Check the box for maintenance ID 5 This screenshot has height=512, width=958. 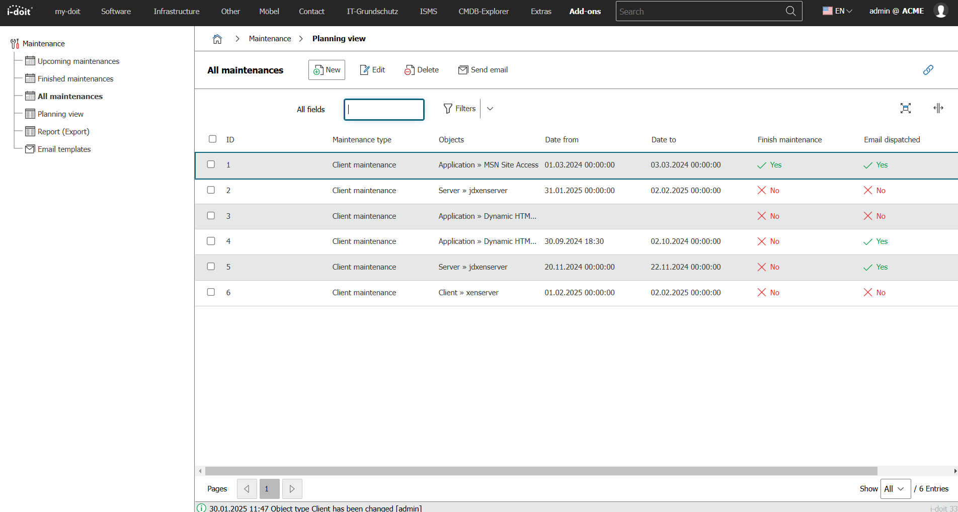click(211, 267)
